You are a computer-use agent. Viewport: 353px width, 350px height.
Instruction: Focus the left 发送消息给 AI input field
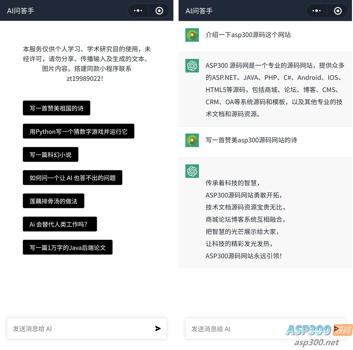click(87, 329)
